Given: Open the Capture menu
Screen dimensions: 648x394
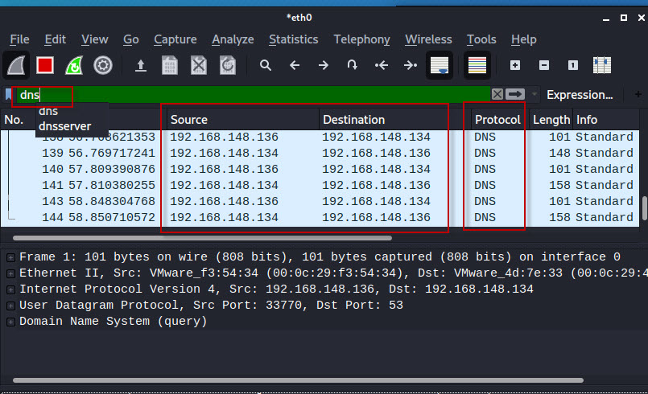Looking at the screenshot, I should point(175,39).
